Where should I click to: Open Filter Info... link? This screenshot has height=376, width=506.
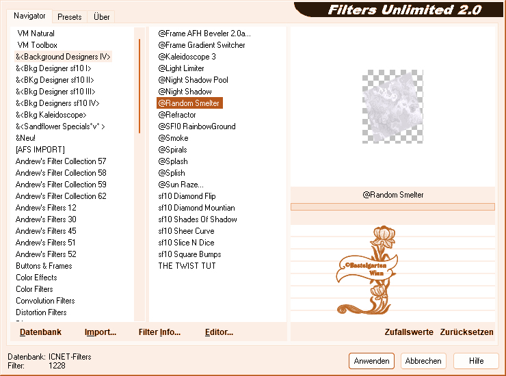pos(159,332)
